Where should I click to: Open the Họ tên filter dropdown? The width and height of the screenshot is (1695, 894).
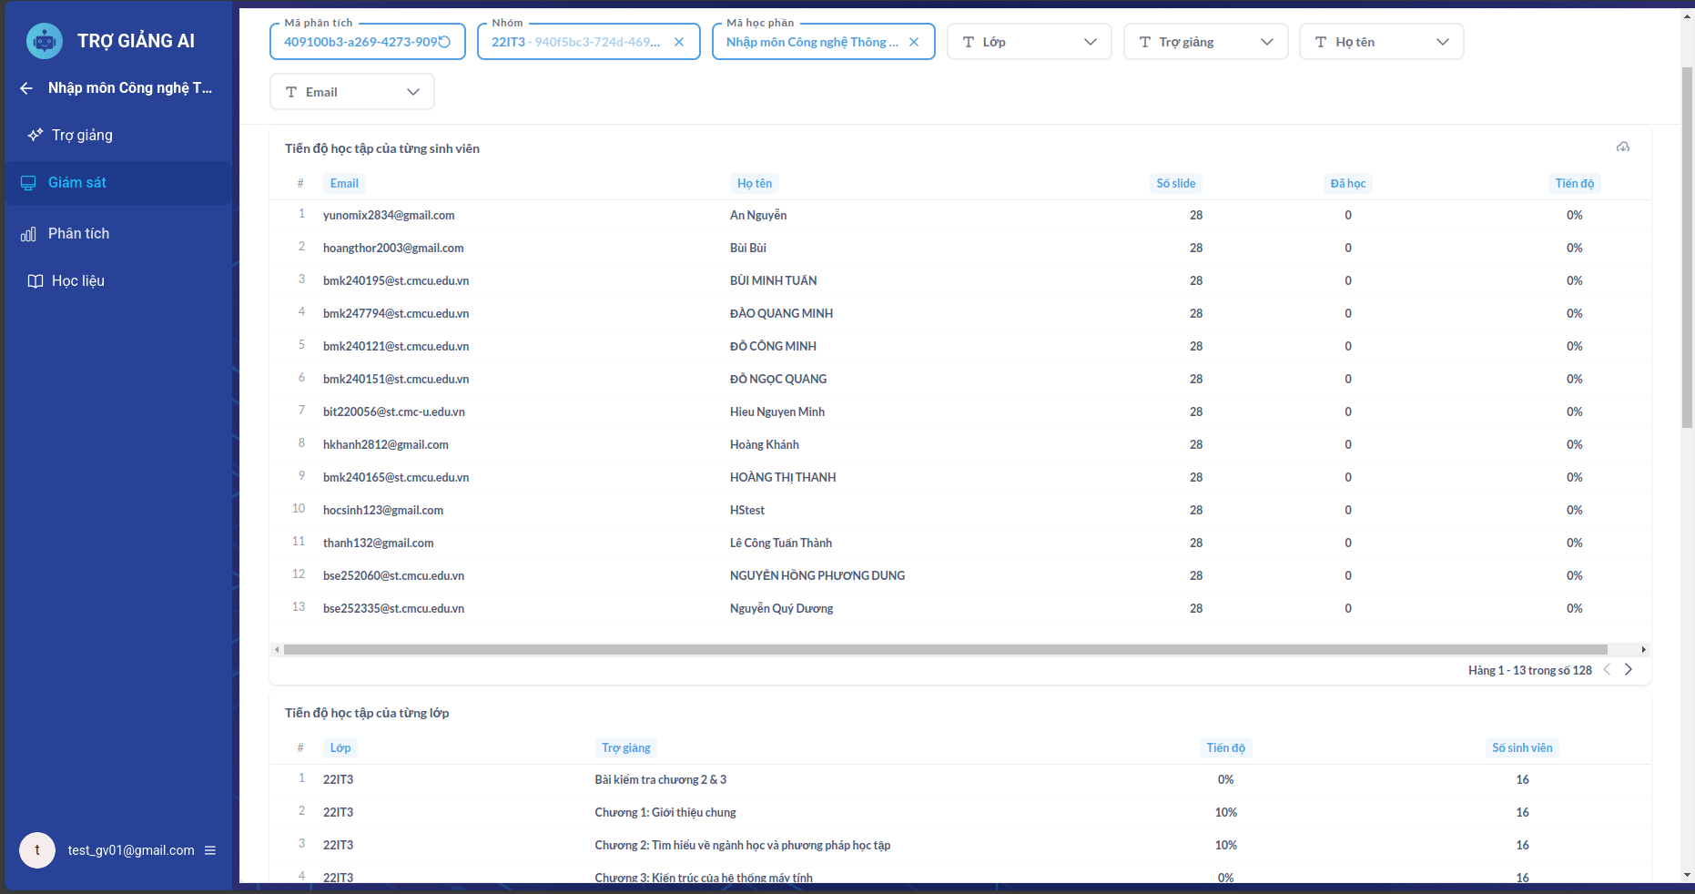pyautogui.click(x=1381, y=42)
